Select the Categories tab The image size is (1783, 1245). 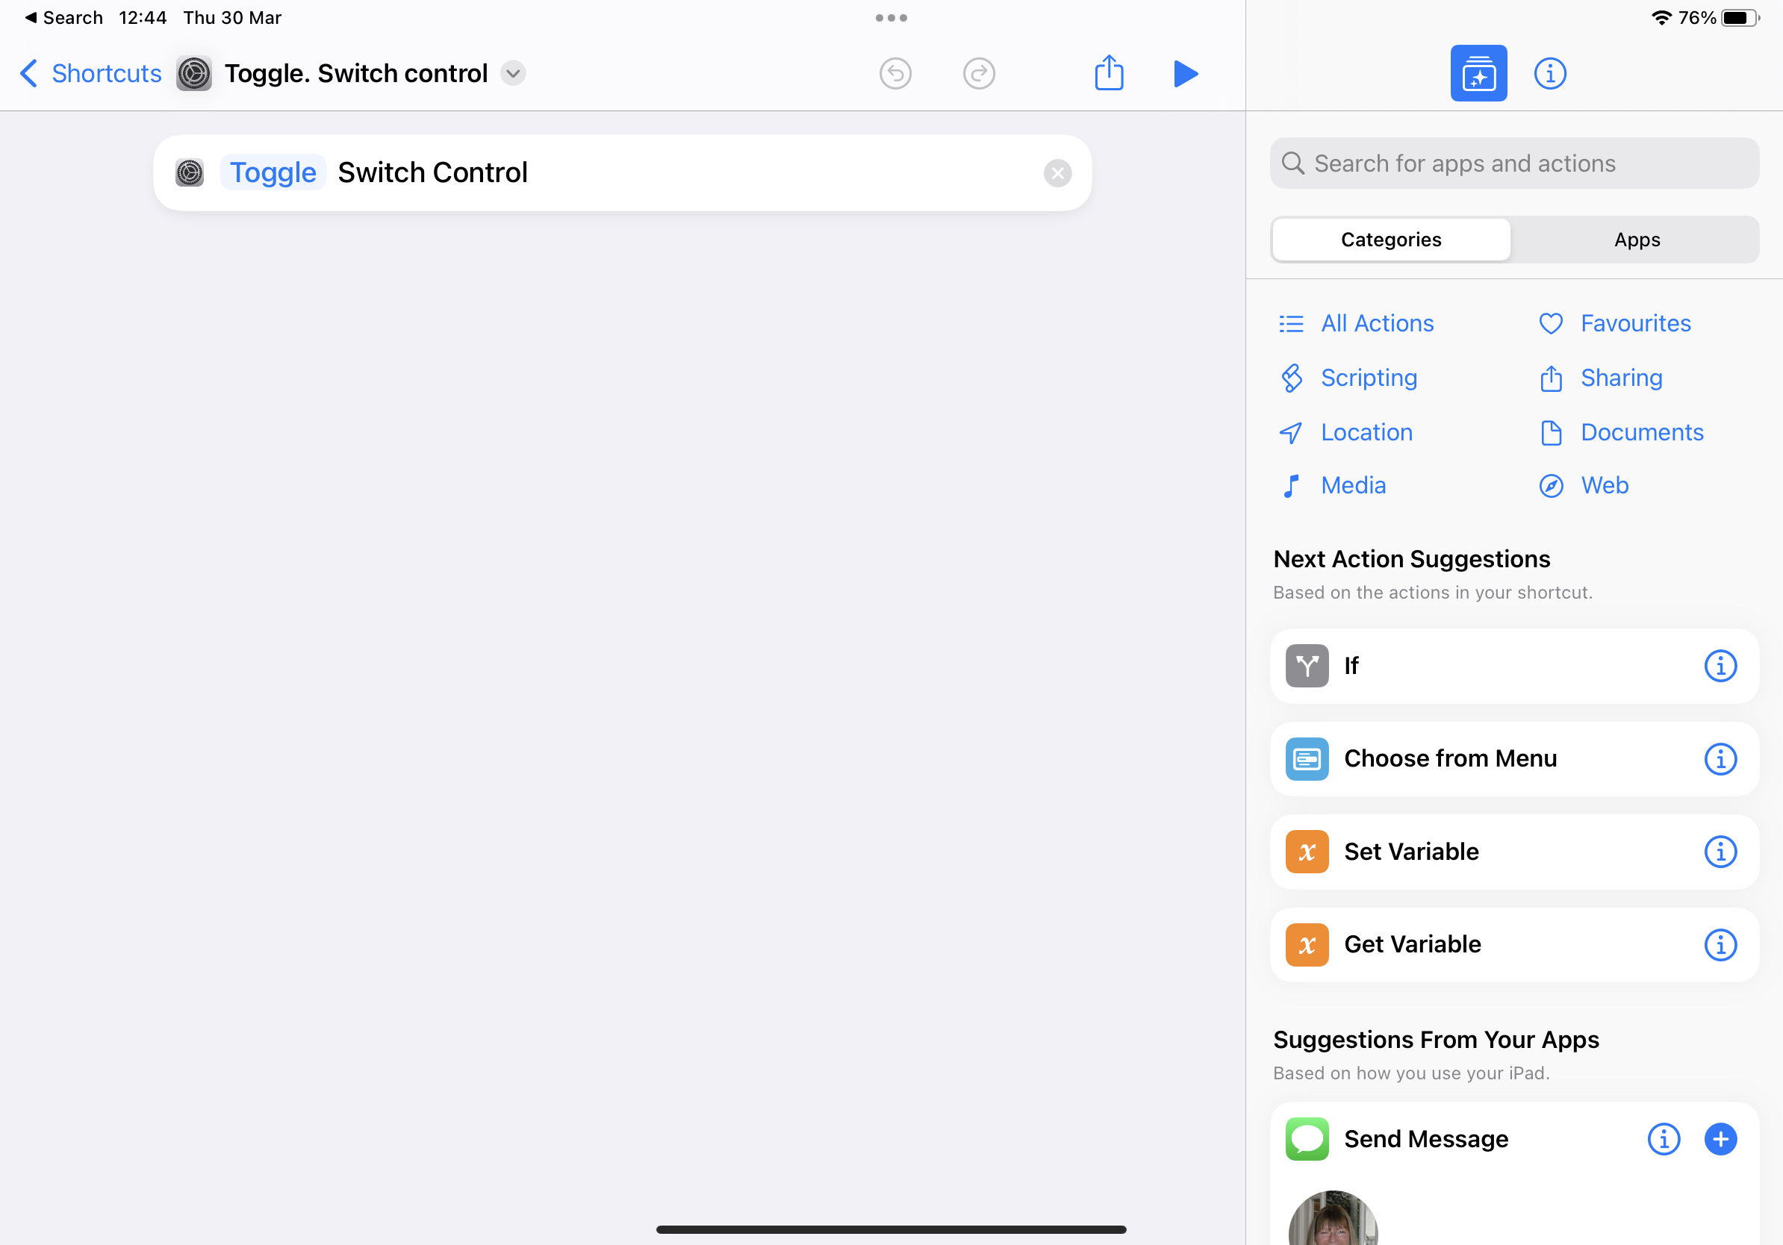(1390, 240)
